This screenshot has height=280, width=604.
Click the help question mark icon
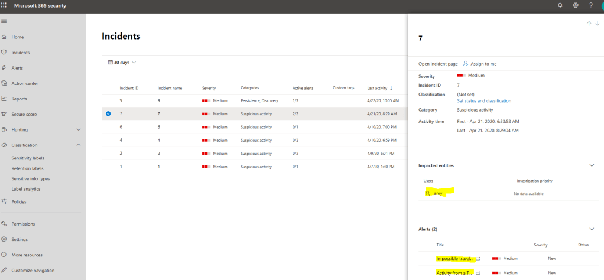(591, 5)
